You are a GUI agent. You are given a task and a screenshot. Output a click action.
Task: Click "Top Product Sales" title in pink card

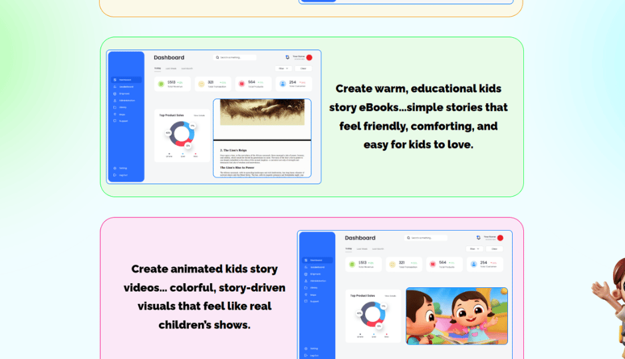[x=362, y=296]
